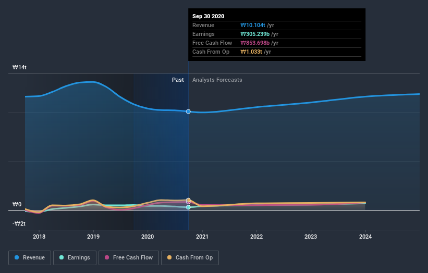The height and width of the screenshot is (273, 428).
Task: Toggle the Revenue legend button
Action: pyautogui.click(x=30, y=258)
